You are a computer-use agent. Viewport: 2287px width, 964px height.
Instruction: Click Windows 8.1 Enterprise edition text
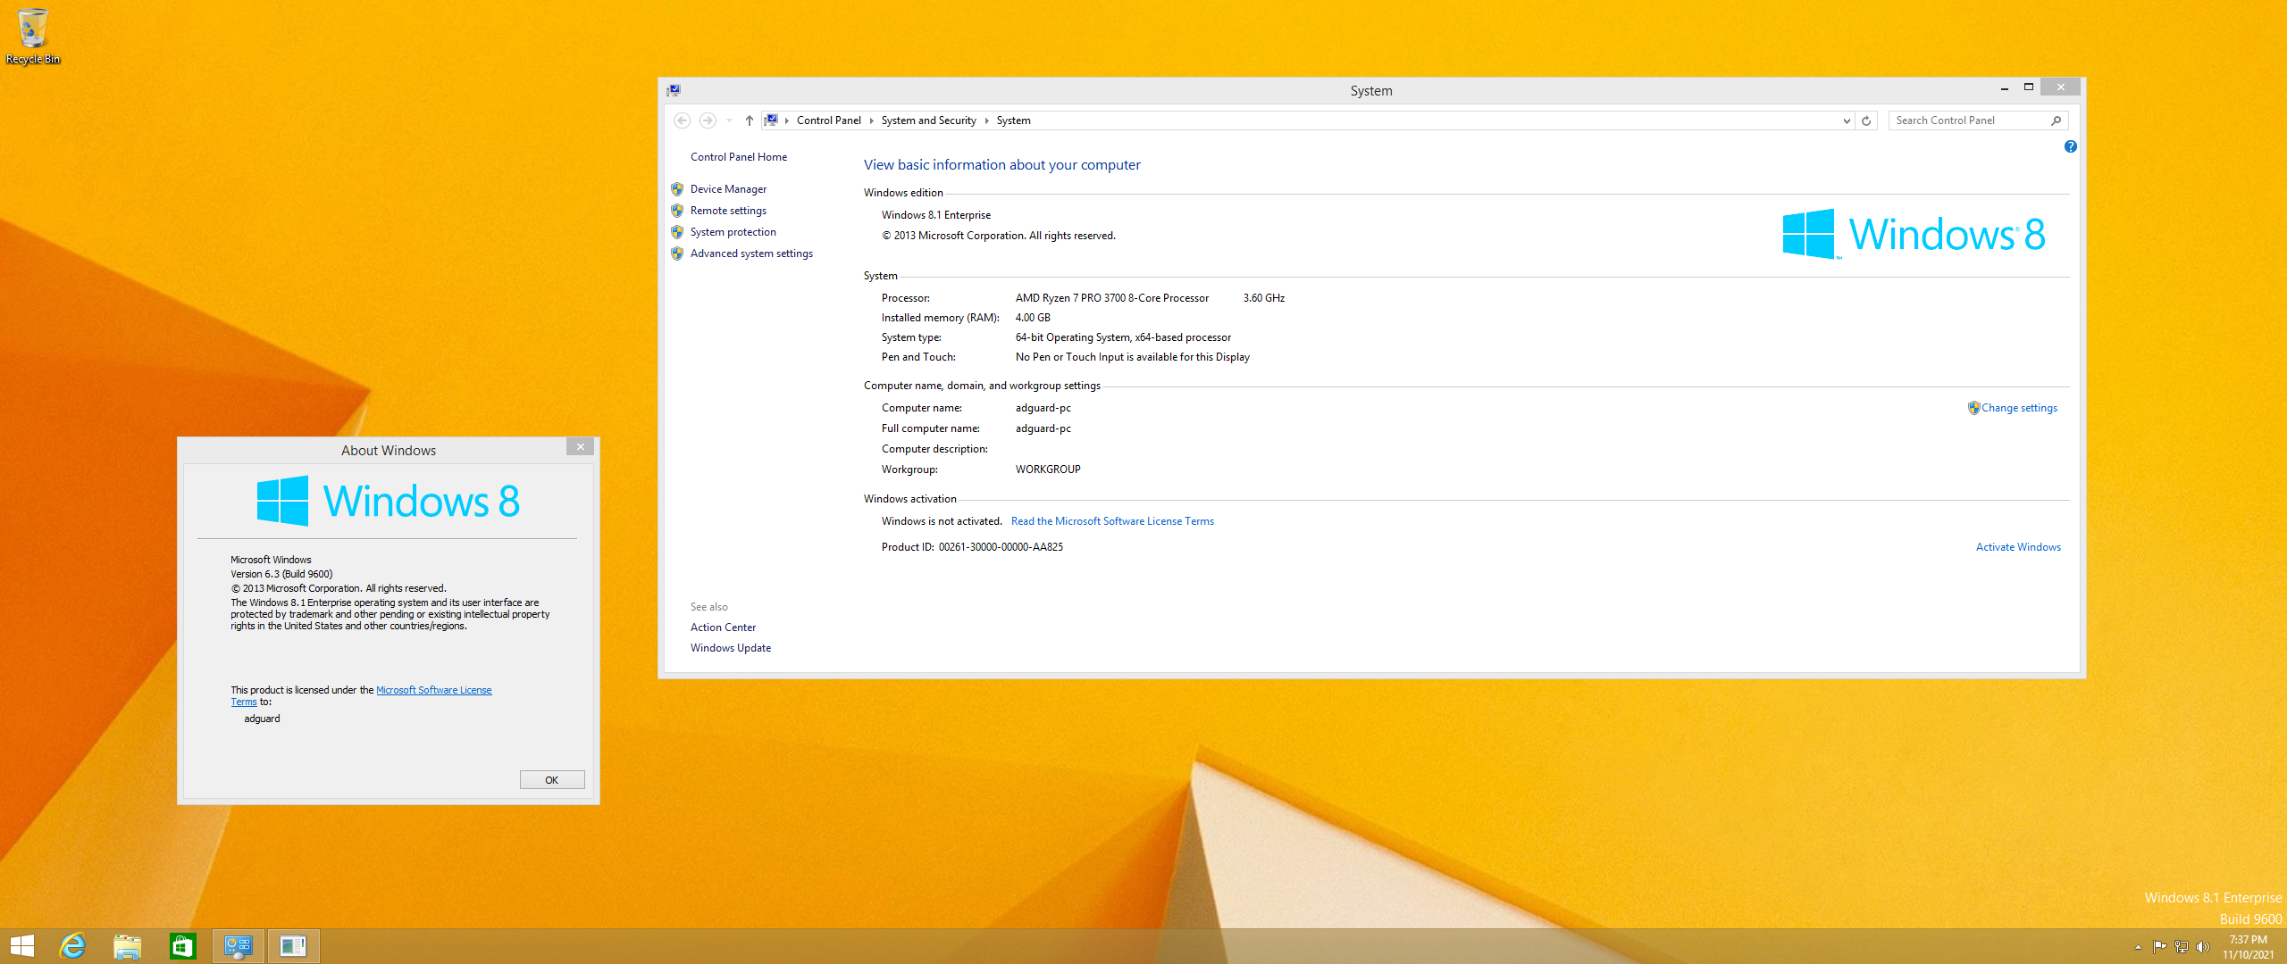(x=935, y=215)
